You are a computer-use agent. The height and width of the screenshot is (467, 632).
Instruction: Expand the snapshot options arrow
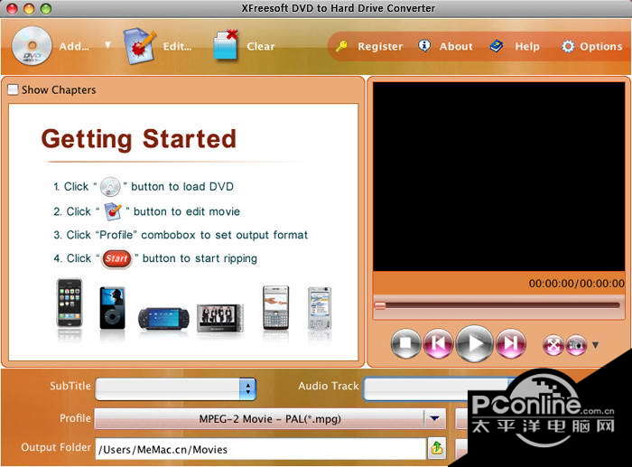[x=595, y=345]
